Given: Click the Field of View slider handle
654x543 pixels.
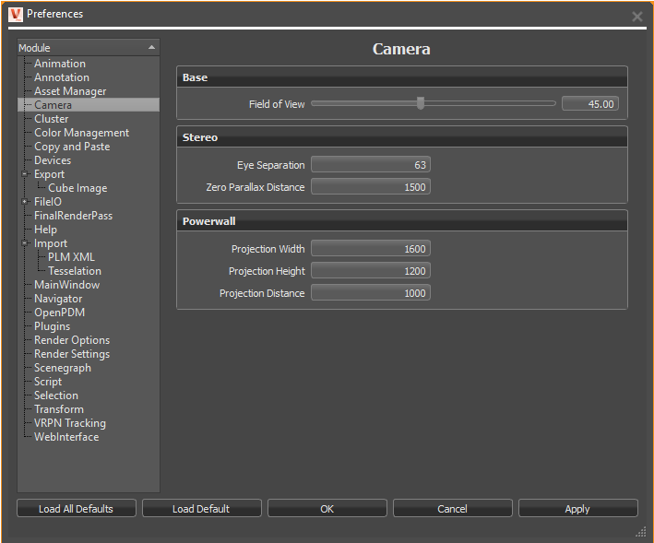Looking at the screenshot, I should [421, 103].
